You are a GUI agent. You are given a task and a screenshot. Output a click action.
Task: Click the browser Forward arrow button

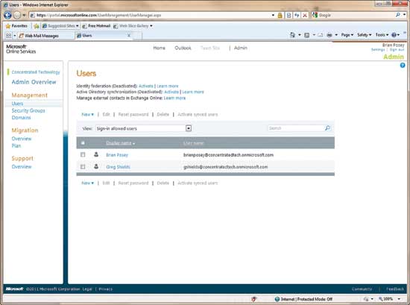(16, 15)
